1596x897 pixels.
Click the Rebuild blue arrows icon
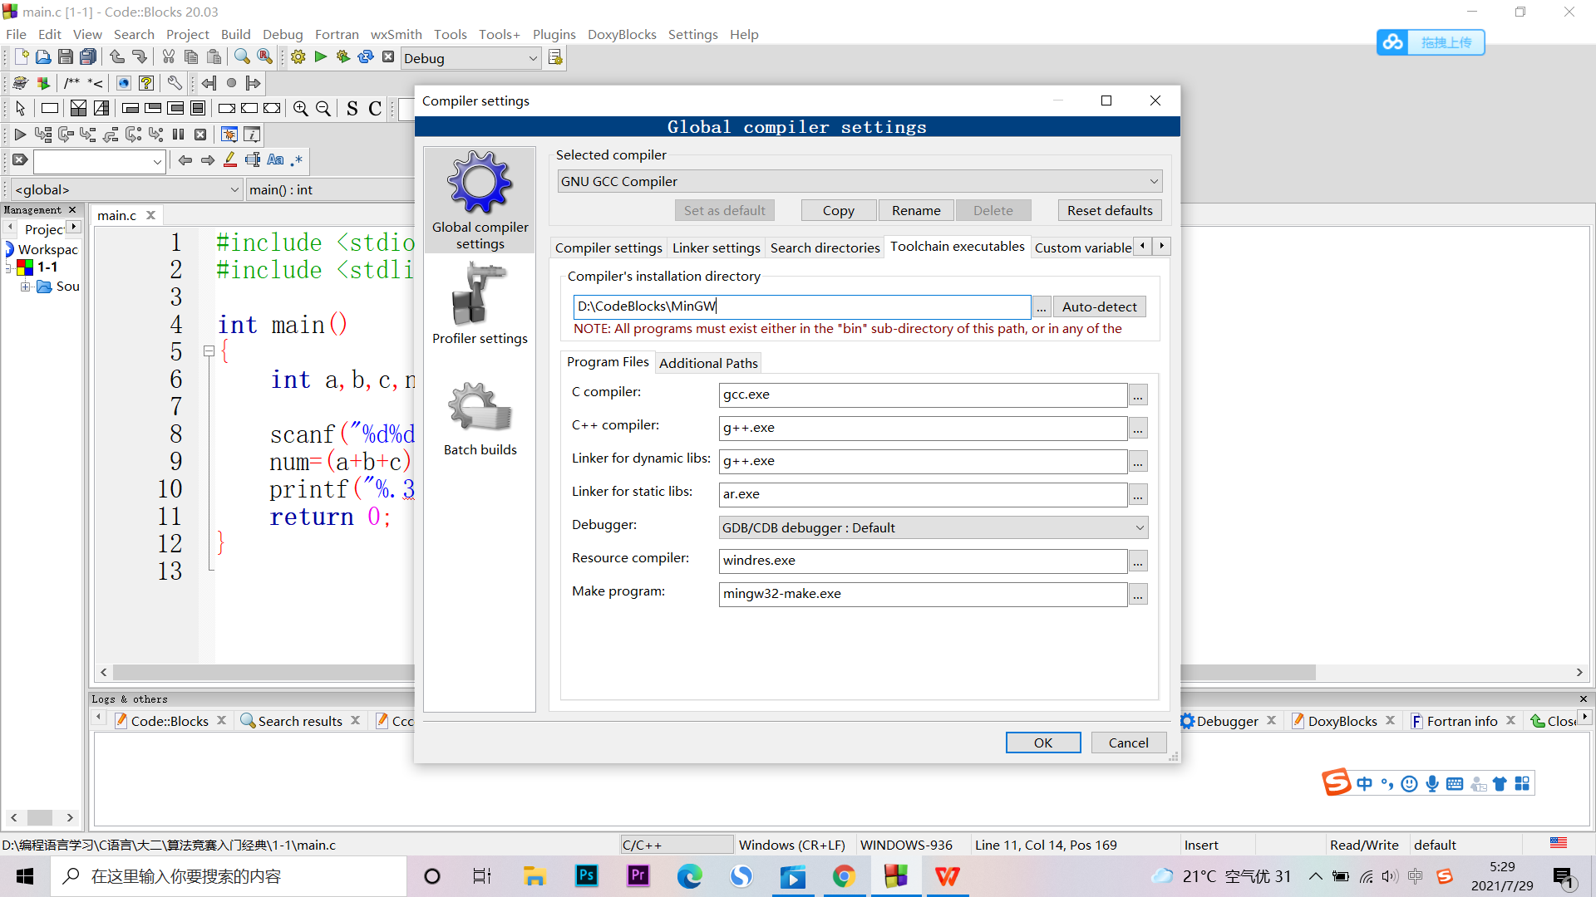[x=366, y=57]
